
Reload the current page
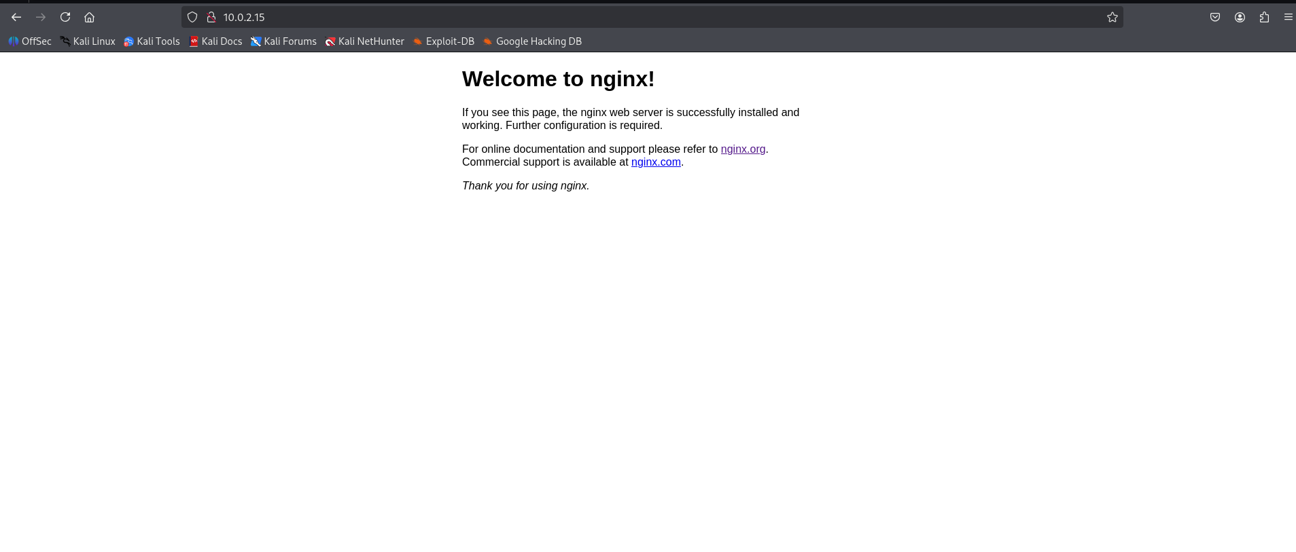pyautogui.click(x=65, y=17)
